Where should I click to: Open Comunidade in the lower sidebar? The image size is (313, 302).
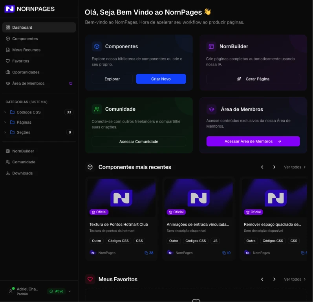(39, 162)
